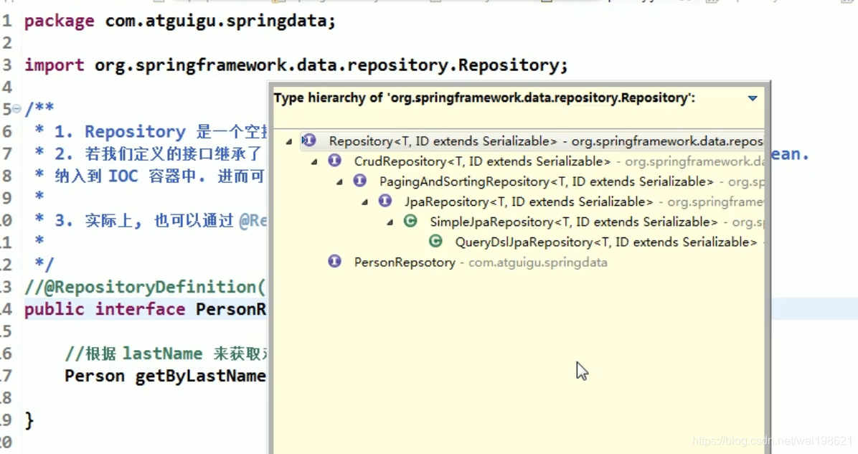Viewport: 858px width, 454px height.
Task: Select QueryDslJpaRepository in the hierarchy
Action: (606, 242)
